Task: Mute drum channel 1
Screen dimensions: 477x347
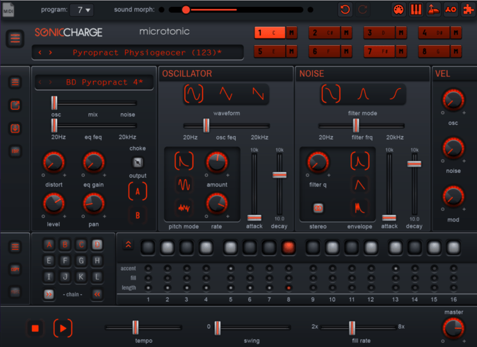Action: [291, 33]
